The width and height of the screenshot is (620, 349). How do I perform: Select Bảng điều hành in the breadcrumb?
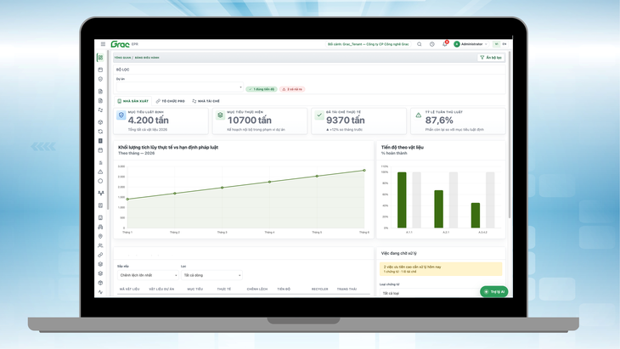click(147, 58)
